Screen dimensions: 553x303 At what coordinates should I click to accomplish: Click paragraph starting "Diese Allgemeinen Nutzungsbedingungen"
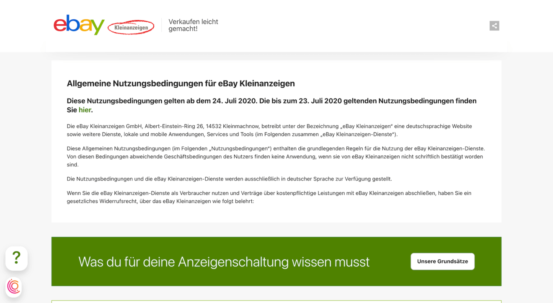tap(276, 156)
